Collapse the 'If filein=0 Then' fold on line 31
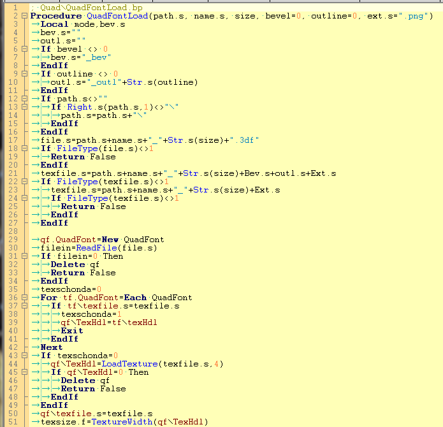 point(25,256)
